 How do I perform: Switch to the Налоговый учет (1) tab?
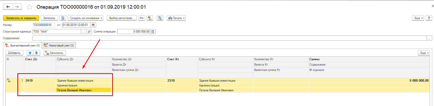click(x=59, y=46)
